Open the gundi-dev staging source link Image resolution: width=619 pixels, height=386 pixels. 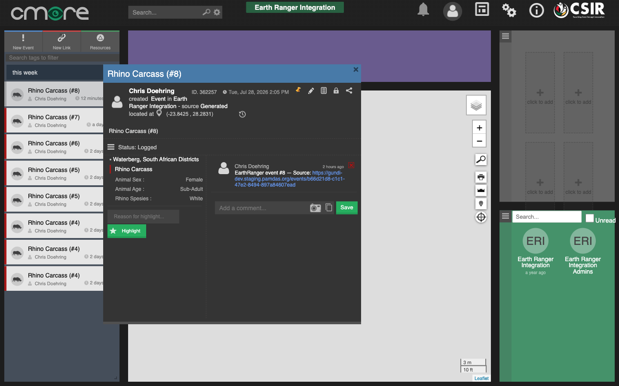coord(290,179)
